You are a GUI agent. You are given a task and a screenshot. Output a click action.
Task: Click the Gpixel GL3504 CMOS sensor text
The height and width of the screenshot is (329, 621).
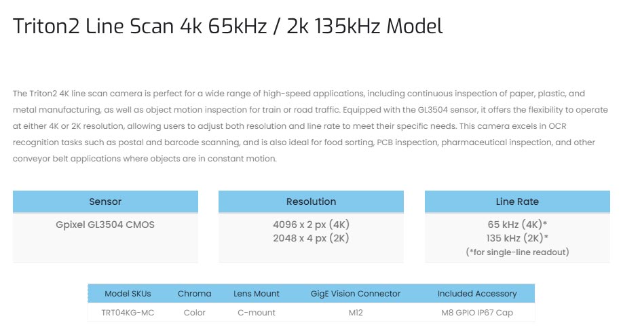coord(105,225)
